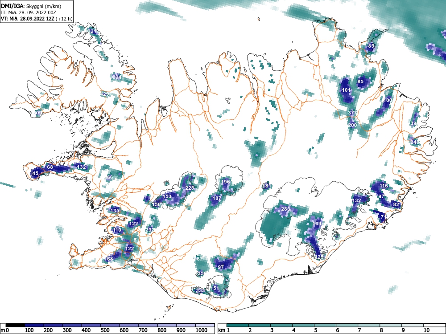
Task: Select the map value '196'
Action: (x=225, y=182)
